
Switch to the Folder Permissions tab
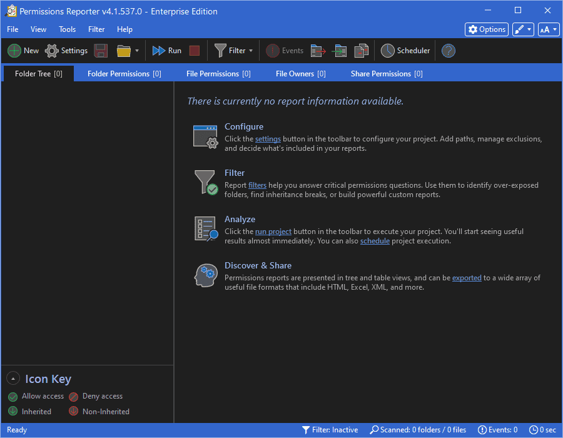click(x=124, y=74)
